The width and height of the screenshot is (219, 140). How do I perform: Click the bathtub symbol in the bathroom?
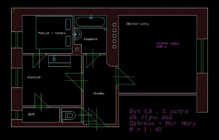point(90,22)
